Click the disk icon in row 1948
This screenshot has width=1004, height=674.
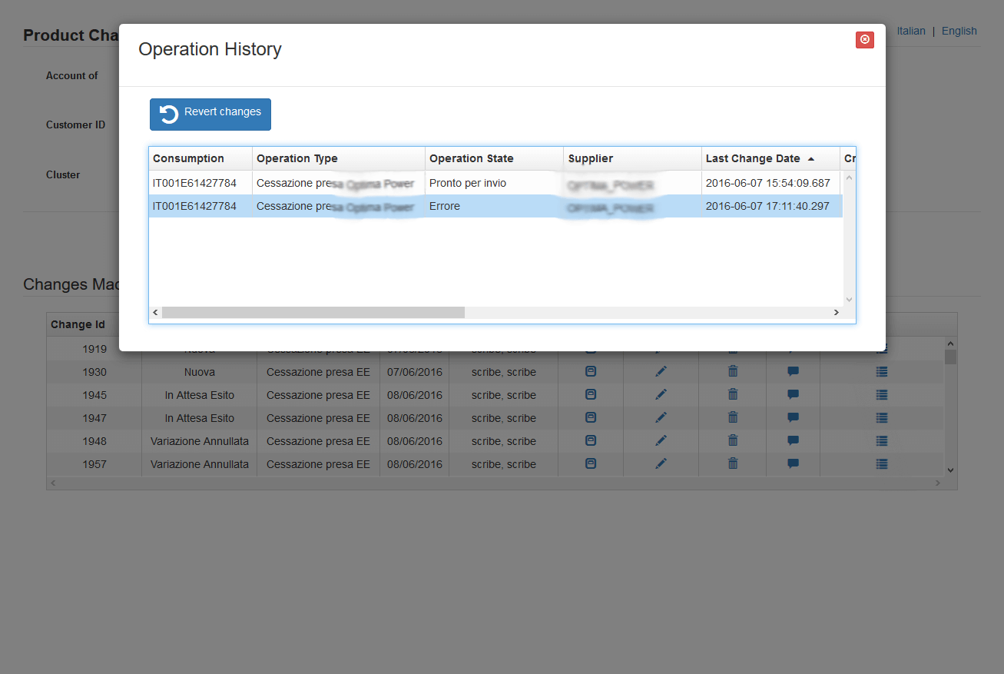[x=591, y=441]
